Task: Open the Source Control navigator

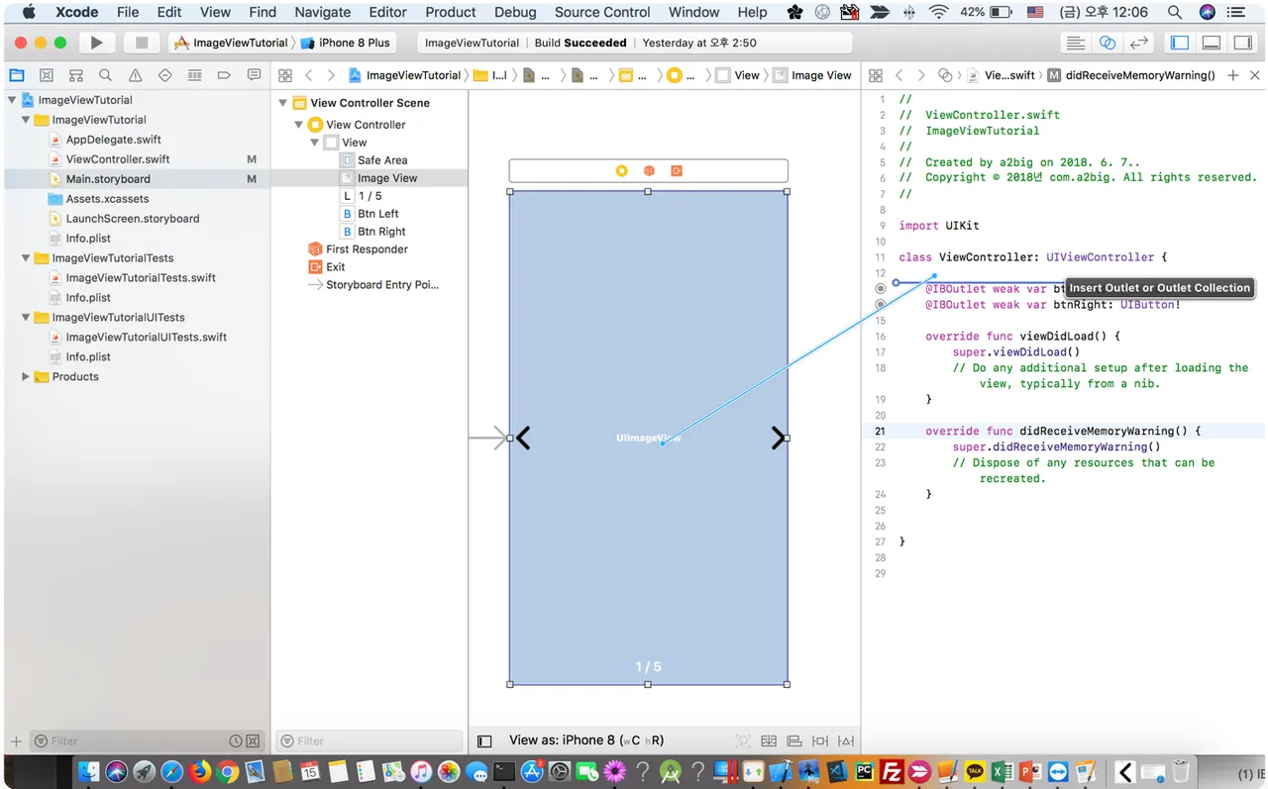Action: [47, 75]
